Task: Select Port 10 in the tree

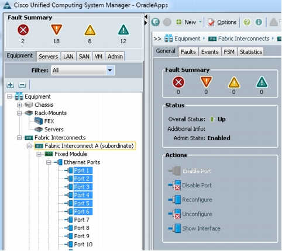Action: 83,244
